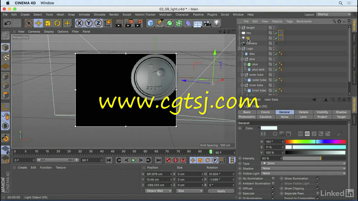Add a subdivision surface generator
The height and width of the screenshot is (201, 358).
[x=170, y=23]
